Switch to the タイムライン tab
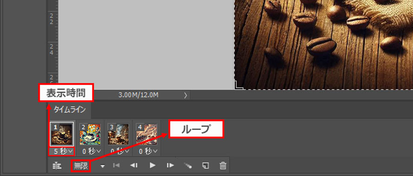The width and height of the screenshot is (413, 176). coord(70,110)
